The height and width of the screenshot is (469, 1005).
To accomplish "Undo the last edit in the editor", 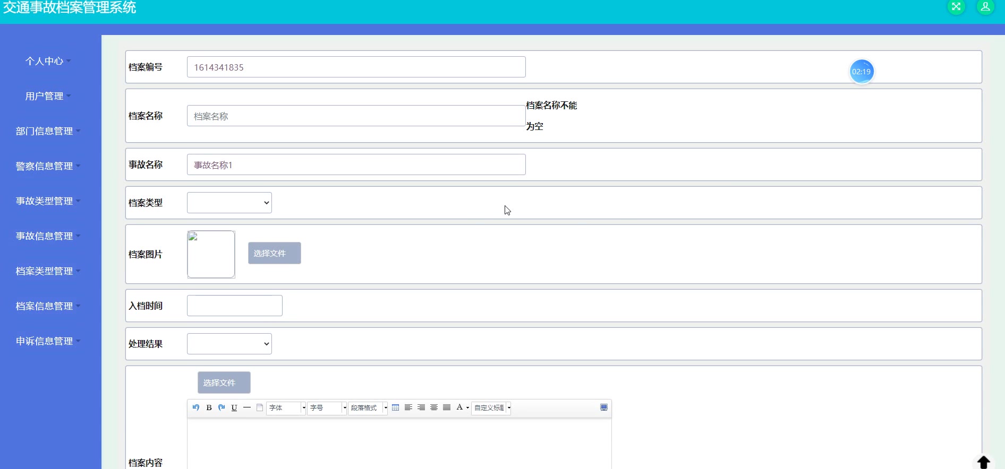I will pos(196,407).
